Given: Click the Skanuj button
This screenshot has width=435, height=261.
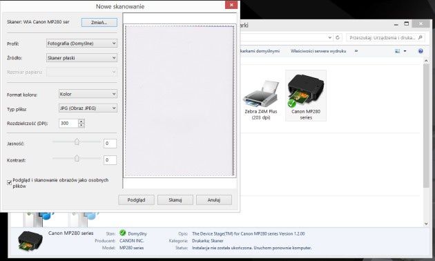Looking at the screenshot, I should click(175, 200).
